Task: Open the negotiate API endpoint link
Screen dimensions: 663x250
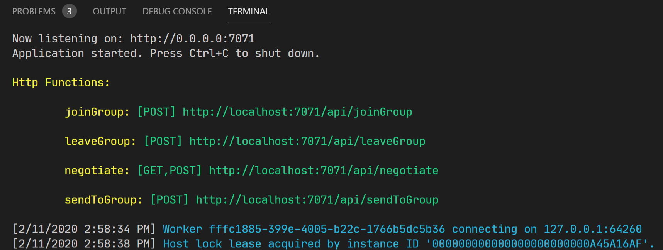Action: (x=324, y=171)
